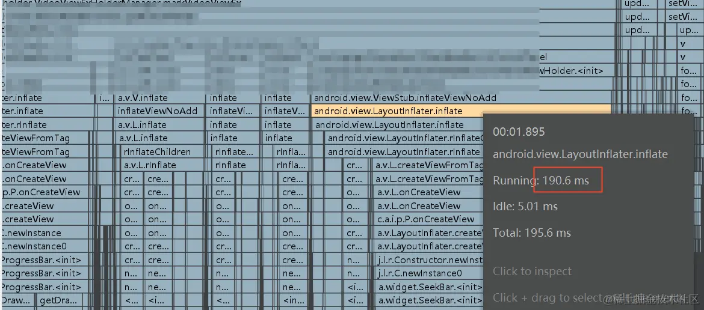Click the Total: 195.6 ms value in tooltip
704x310 pixels.
[x=531, y=233]
